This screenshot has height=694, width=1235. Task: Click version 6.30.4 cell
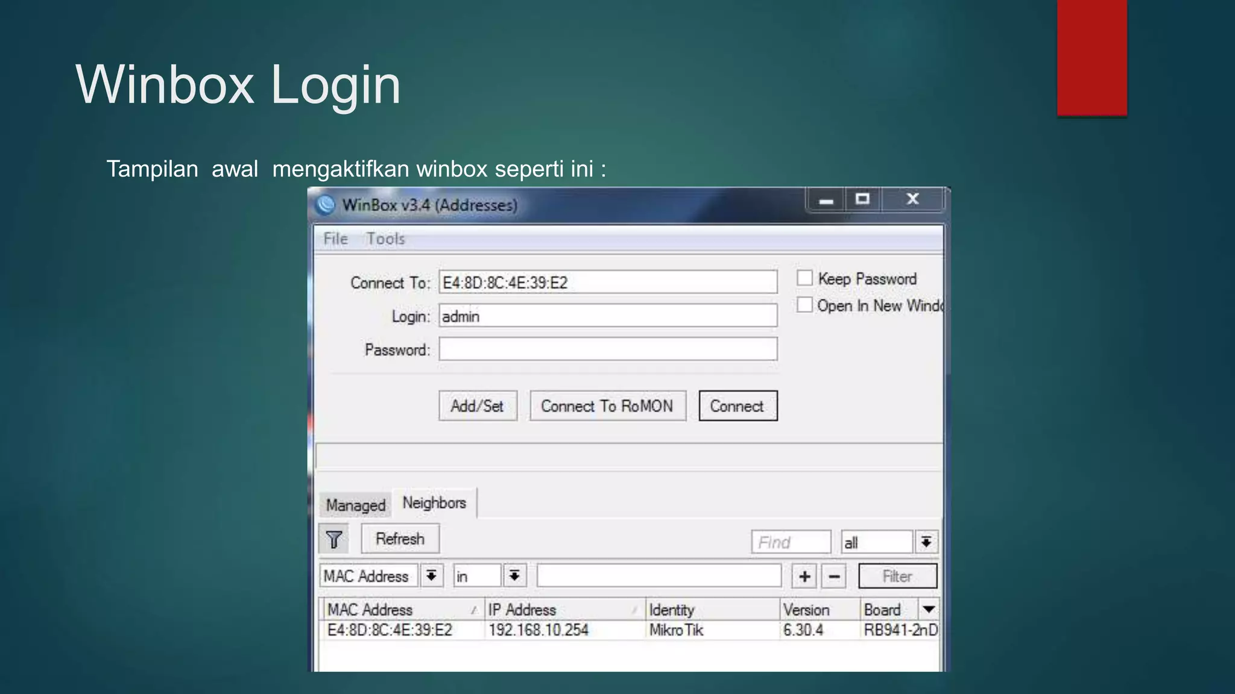point(802,630)
